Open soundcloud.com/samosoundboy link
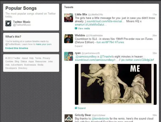This screenshot has height=122, width=161. click(x=96, y=60)
